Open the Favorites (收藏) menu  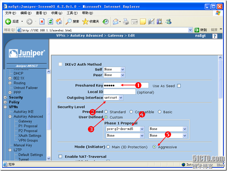(57, 13)
